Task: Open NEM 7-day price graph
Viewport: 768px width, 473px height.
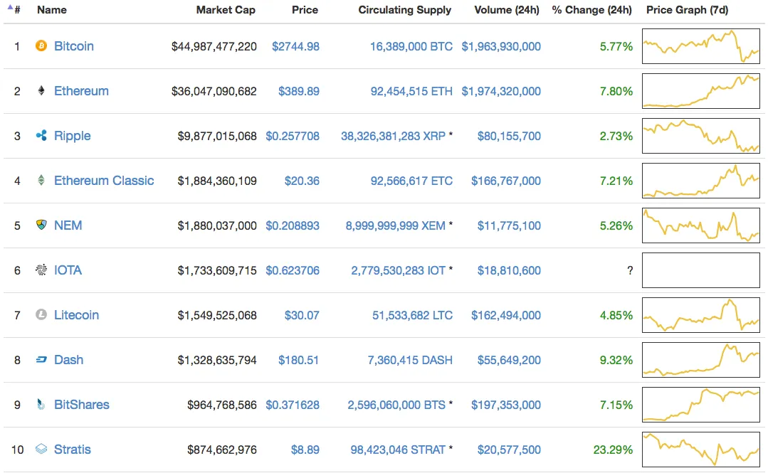Action: point(701,225)
